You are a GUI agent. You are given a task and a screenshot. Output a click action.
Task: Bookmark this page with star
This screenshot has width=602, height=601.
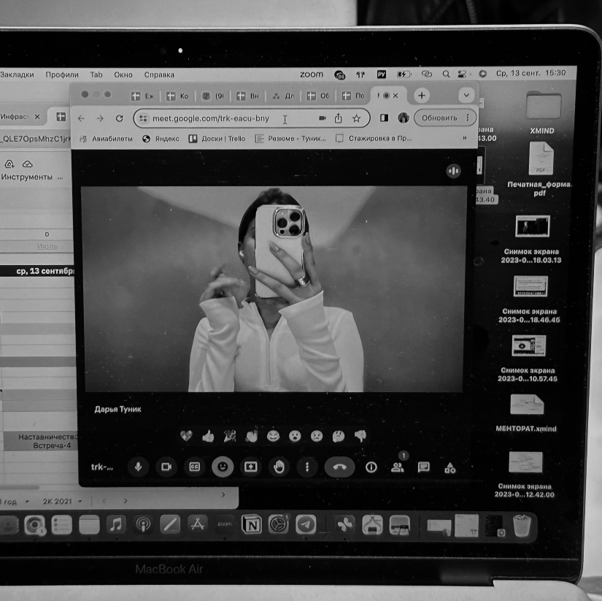click(x=356, y=118)
